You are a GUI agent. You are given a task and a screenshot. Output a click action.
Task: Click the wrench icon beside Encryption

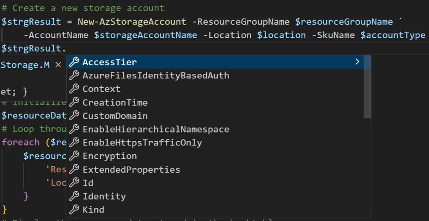click(x=74, y=156)
